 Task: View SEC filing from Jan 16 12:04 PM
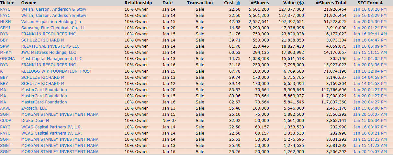[x=370, y=71]
